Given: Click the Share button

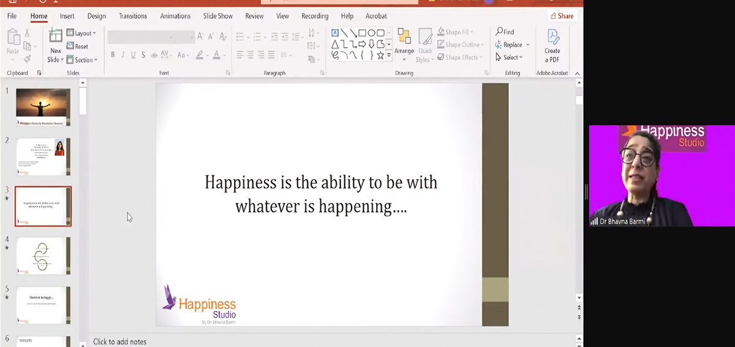Looking at the screenshot, I should (562, 16).
